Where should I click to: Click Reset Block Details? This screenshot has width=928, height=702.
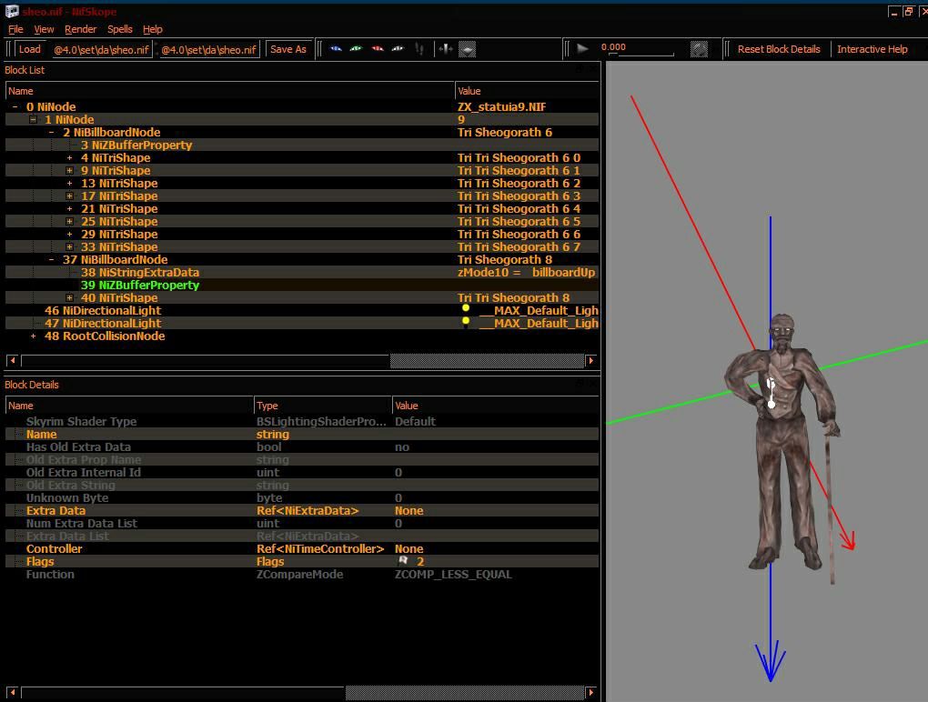tap(779, 49)
